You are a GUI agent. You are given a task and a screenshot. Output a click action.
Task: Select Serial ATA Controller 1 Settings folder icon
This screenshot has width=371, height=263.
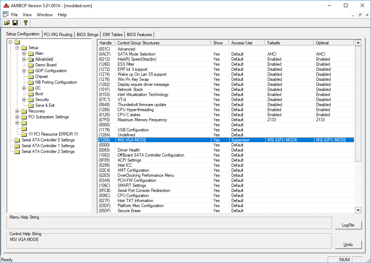[17, 146]
